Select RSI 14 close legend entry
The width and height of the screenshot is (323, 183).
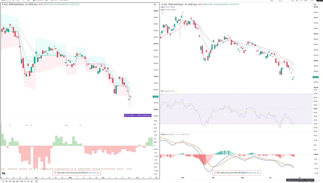(x=165, y=91)
